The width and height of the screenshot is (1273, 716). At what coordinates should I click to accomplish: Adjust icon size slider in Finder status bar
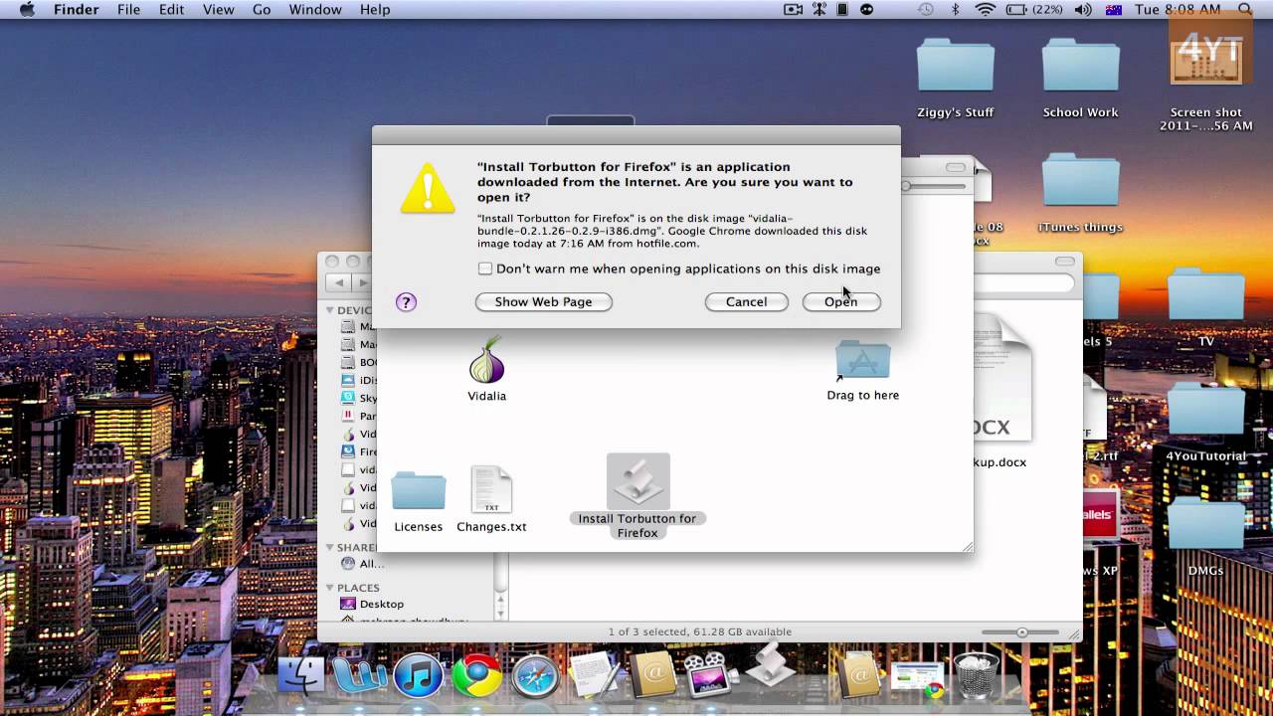[x=1021, y=632]
